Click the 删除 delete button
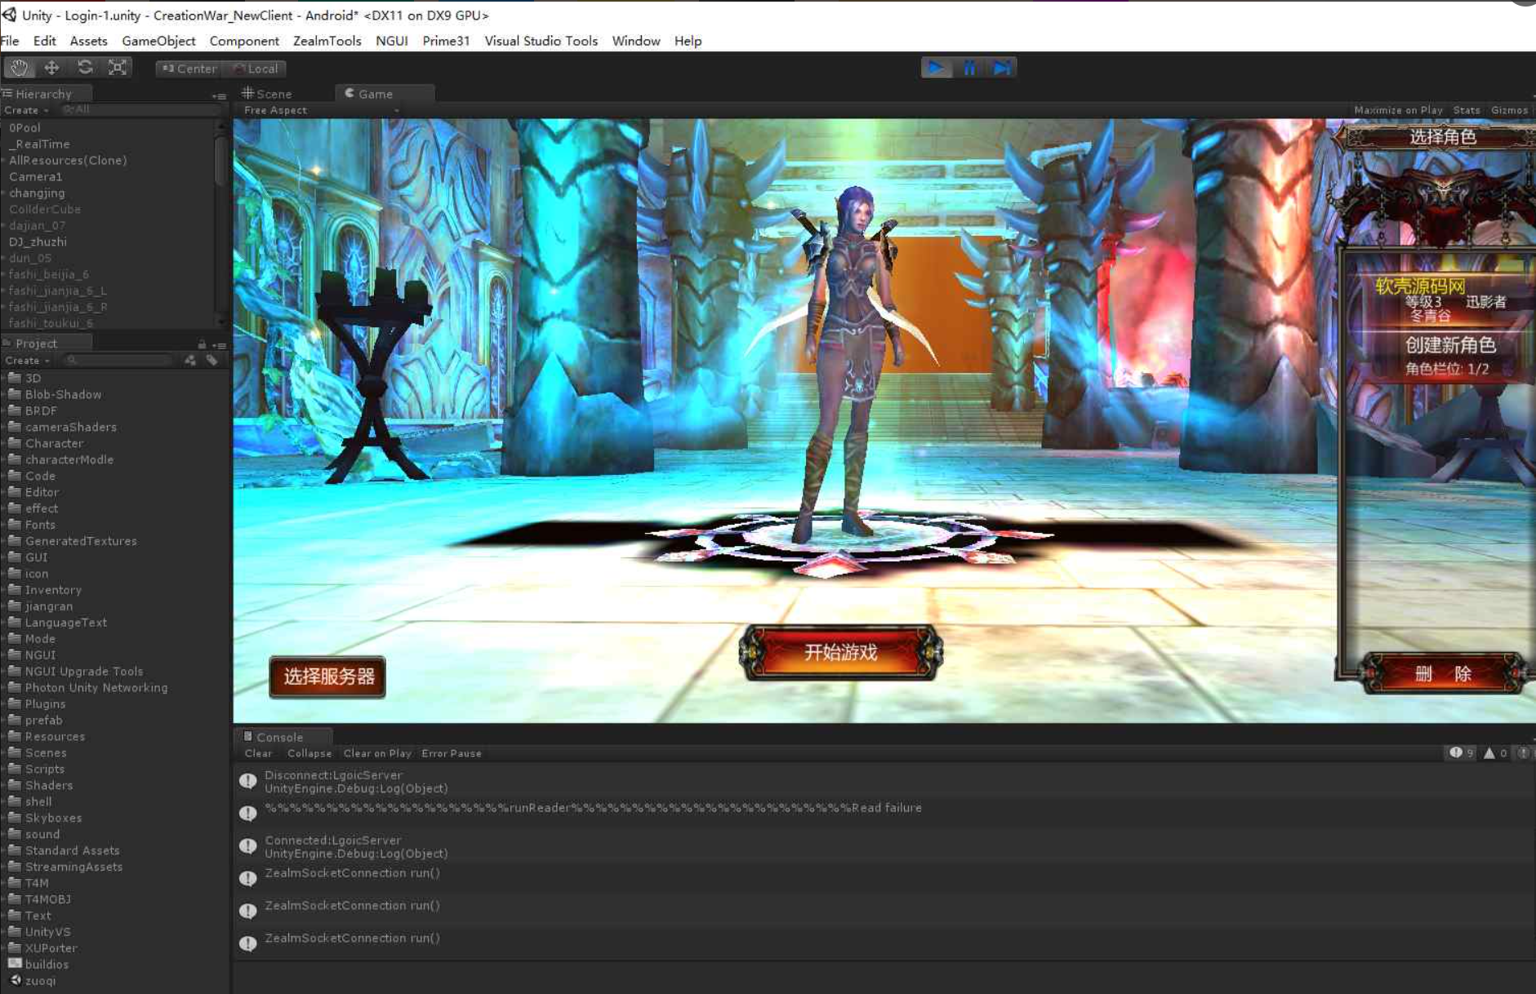Image resolution: width=1536 pixels, height=994 pixels. [x=1442, y=673]
